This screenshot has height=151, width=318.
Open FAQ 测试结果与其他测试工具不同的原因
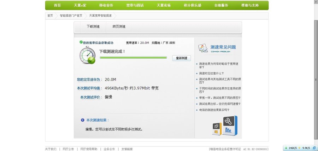click(220, 81)
